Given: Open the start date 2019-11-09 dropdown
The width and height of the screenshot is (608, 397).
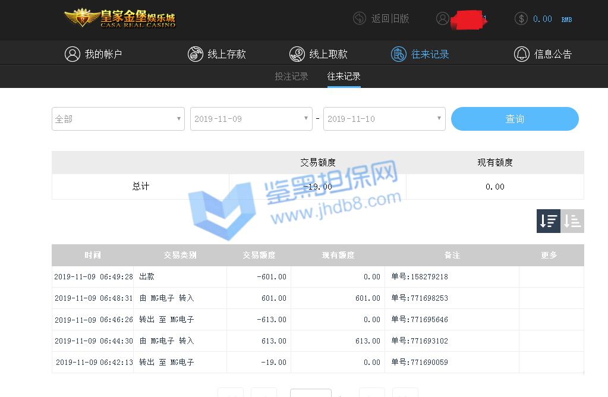Looking at the screenshot, I should click(x=251, y=119).
